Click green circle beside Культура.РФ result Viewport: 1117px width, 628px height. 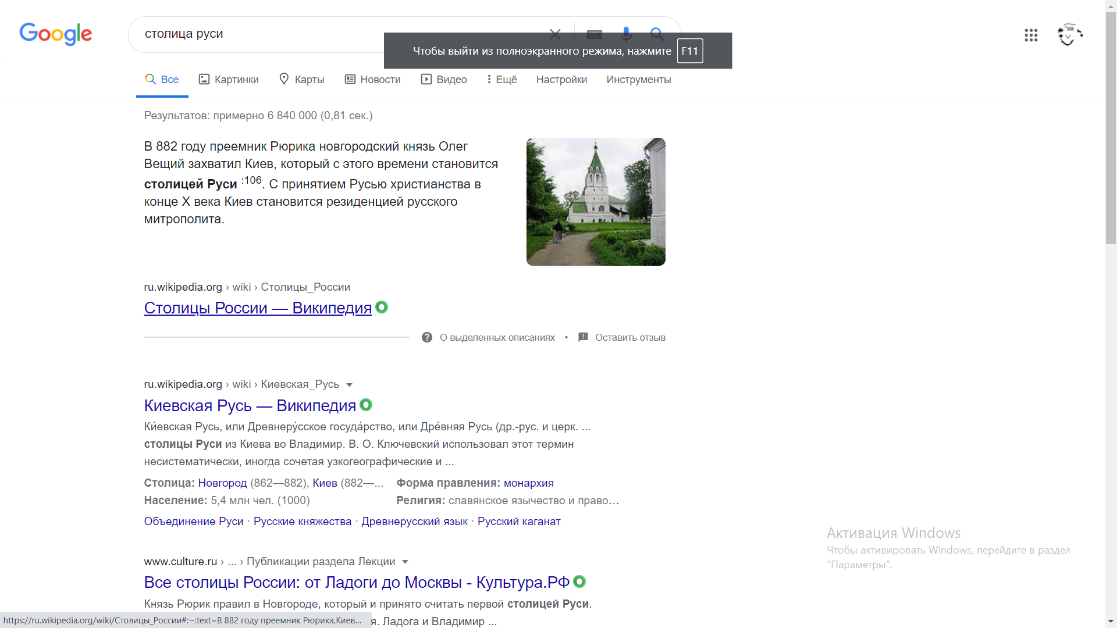tap(579, 581)
